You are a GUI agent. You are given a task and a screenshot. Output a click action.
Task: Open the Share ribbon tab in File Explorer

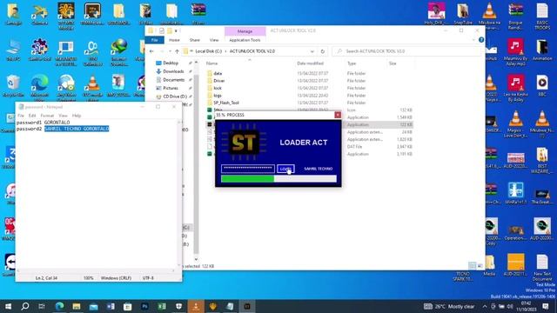(194, 40)
